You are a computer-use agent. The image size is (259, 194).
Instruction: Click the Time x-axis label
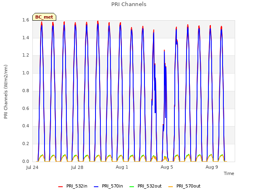[229, 173]
